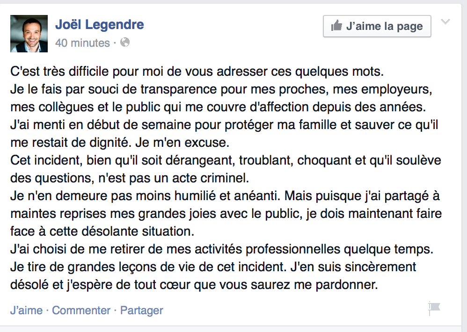467x332 pixels.
Task: Click the thumbs-up icon on the like-page button
Action: (x=336, y=26)
